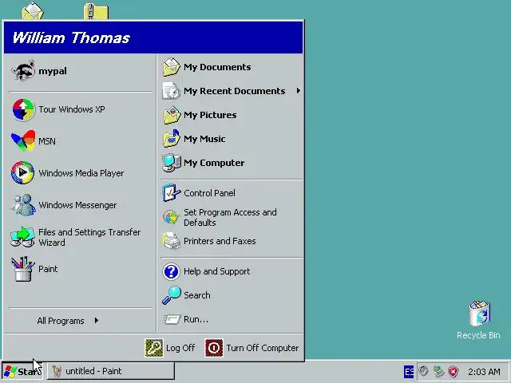Click the Log Off key icon

pyautogui.click(x=154, y=348)
